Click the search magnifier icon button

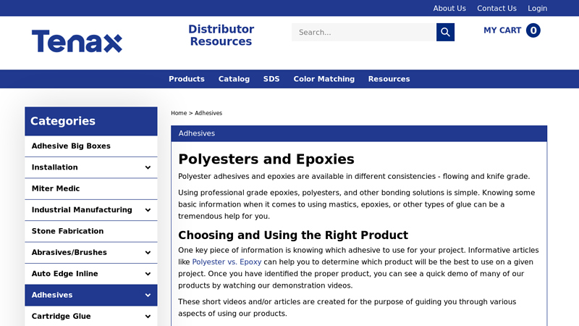click(445, 32)
